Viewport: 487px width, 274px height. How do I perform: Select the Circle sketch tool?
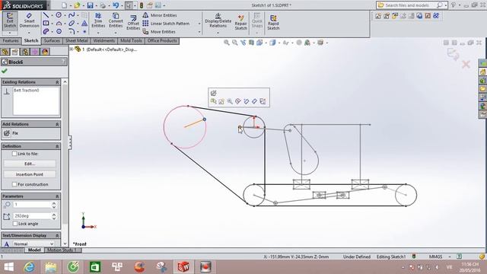coord(59,15)
